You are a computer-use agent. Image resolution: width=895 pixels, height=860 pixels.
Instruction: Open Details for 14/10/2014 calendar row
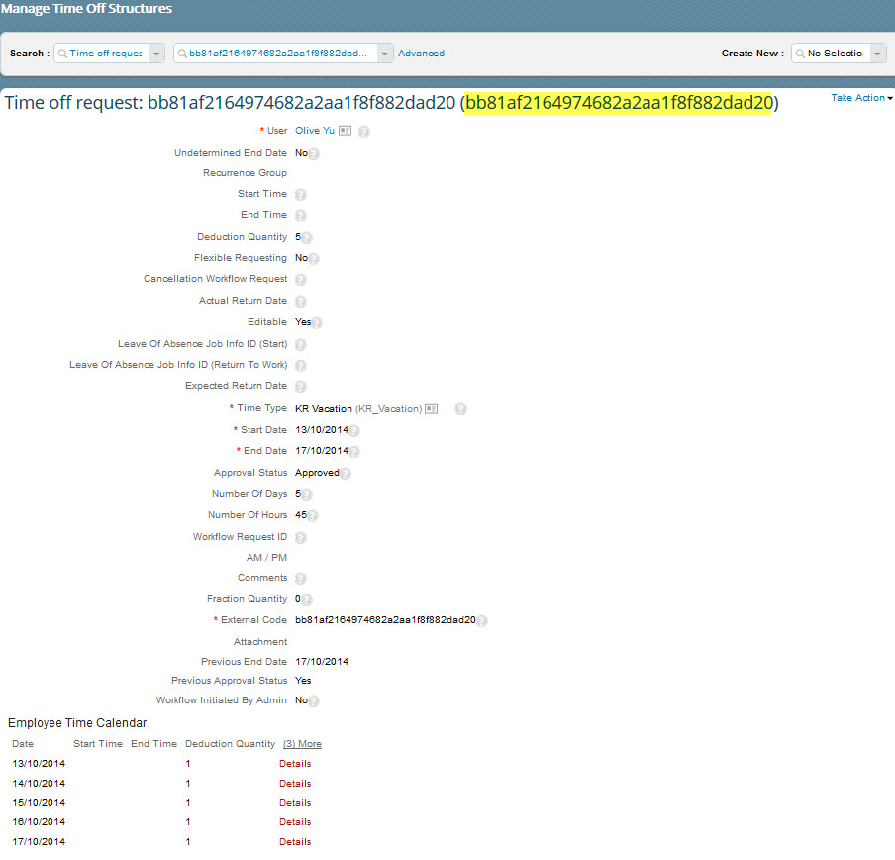tap(295, 784)
